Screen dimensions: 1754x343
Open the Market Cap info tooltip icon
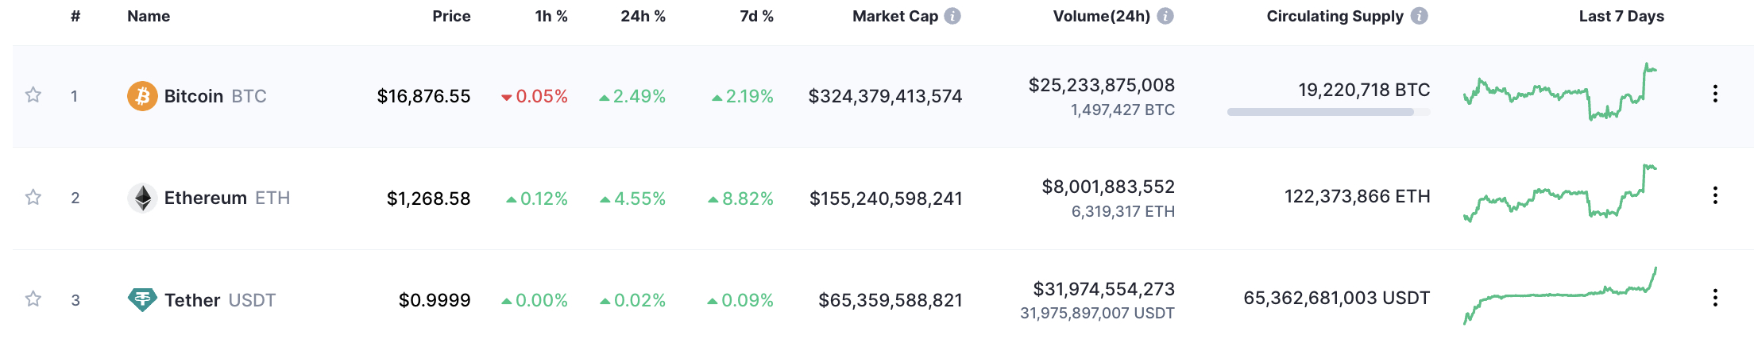click(x=952, y=16)
